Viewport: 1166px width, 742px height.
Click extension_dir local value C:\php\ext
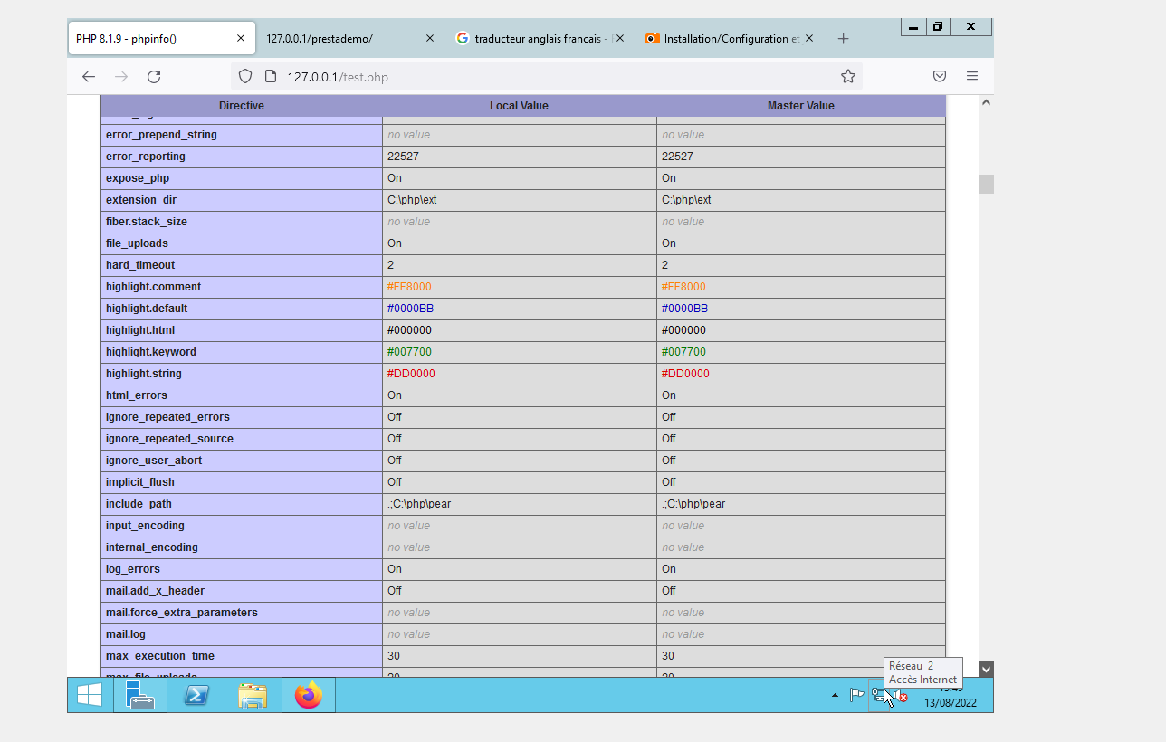[412, 200]
